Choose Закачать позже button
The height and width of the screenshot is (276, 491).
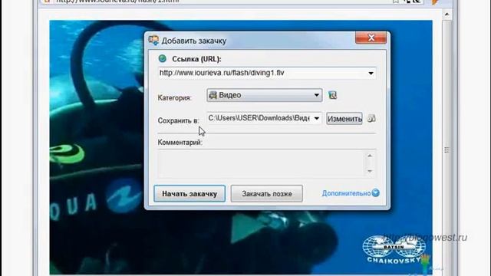pos(267,194)
